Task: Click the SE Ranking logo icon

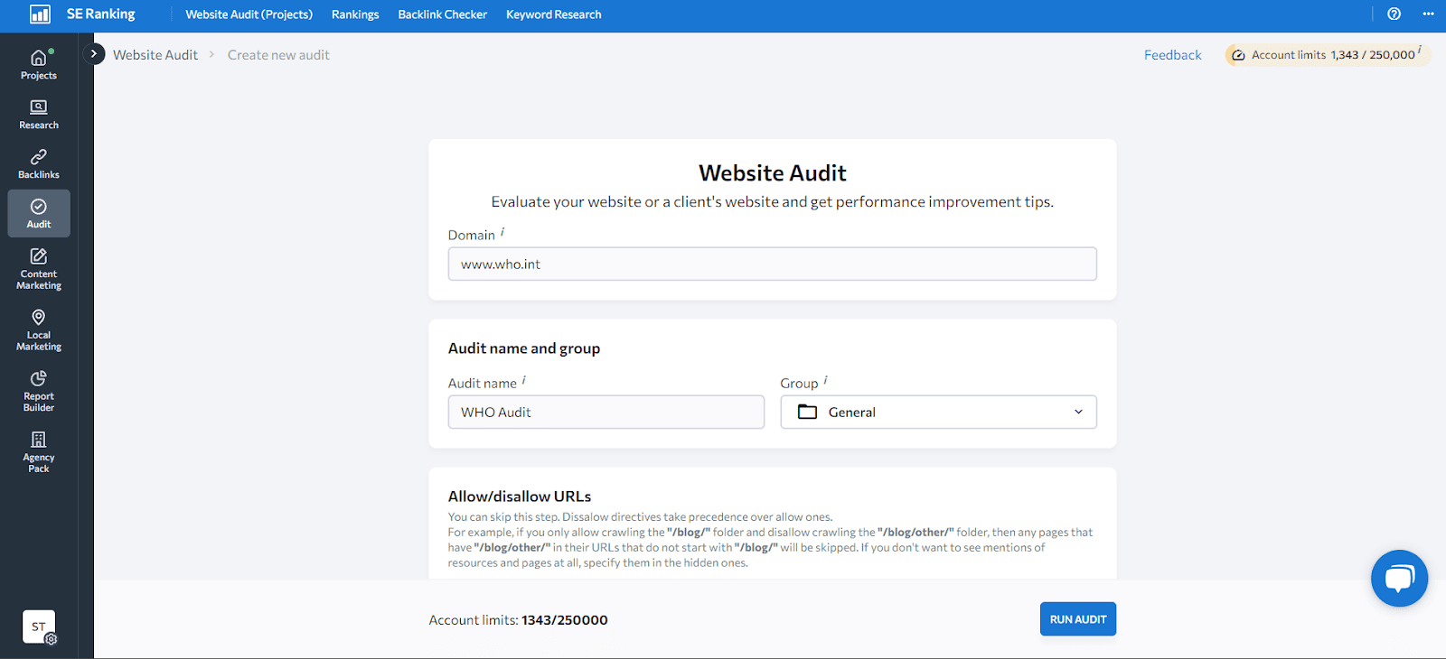Action: coord(40,14)
